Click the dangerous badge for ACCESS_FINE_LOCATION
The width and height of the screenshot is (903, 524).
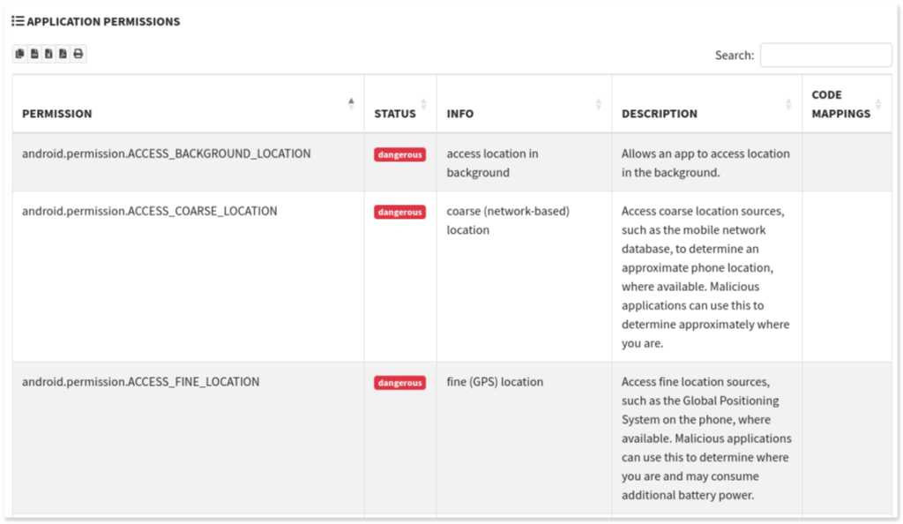pyautogui.click(x=399, y=383)
